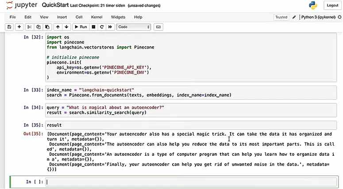This screenshot has width=343, height=189.
Task: Open the Kernel menu
Action: click(96, 17)
